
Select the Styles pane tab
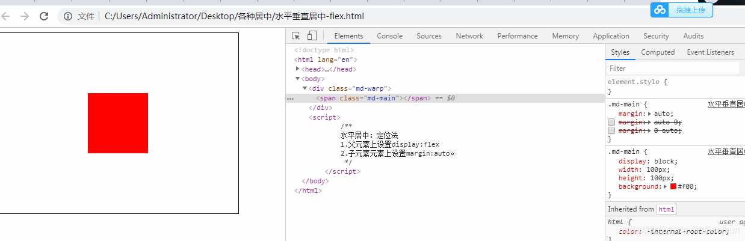[x=620, y=52]
